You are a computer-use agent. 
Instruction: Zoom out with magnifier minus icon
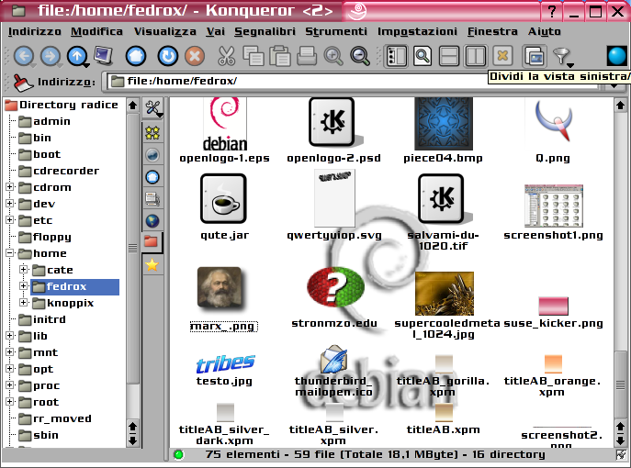pos(360,56)
